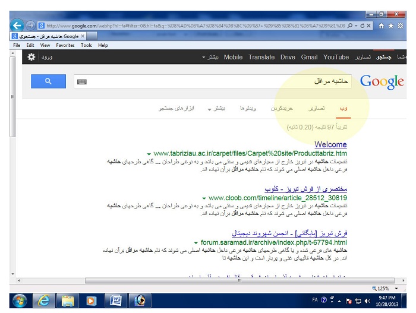Open Microsoft Word taskbar icon
This screenshot has height=313, width=416.
point(115,301)
